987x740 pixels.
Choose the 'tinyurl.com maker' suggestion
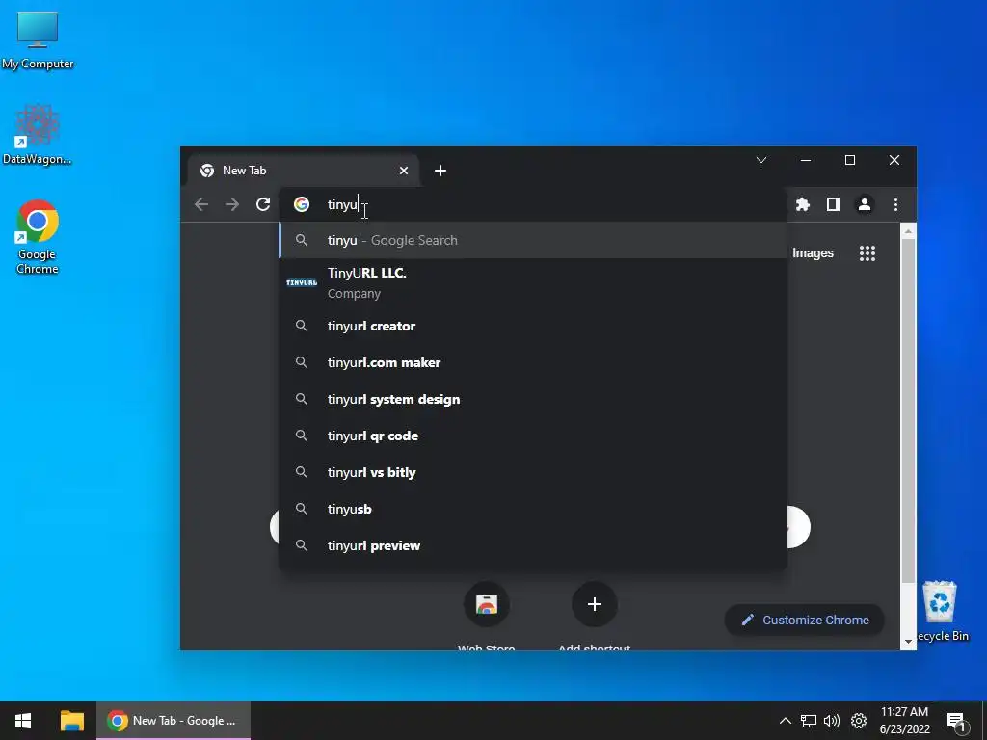[x=532, y=362]
